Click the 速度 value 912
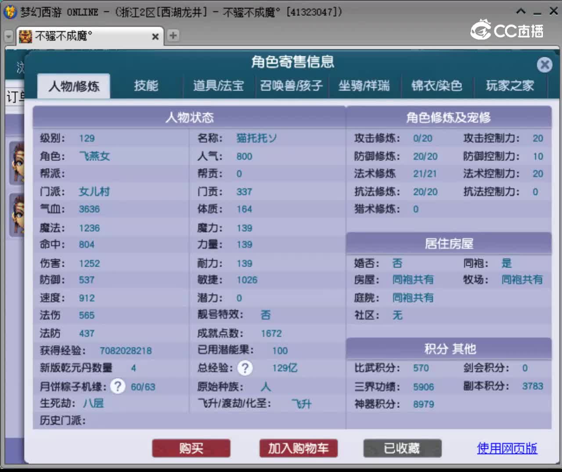562x472 pixels. 87,298
